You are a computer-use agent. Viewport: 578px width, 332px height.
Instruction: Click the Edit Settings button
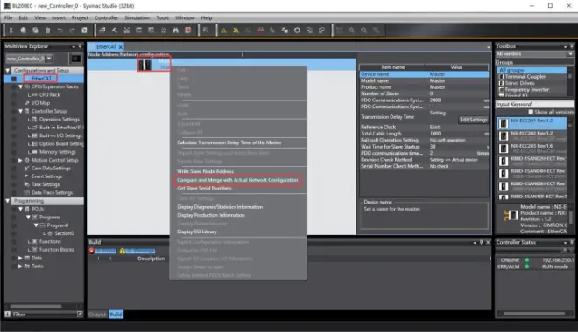point(473,120)
